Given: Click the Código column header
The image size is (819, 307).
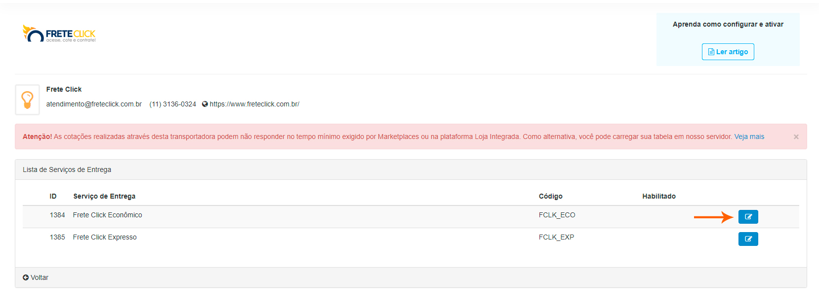Looking at the screenshot, I should click(550, 196).
